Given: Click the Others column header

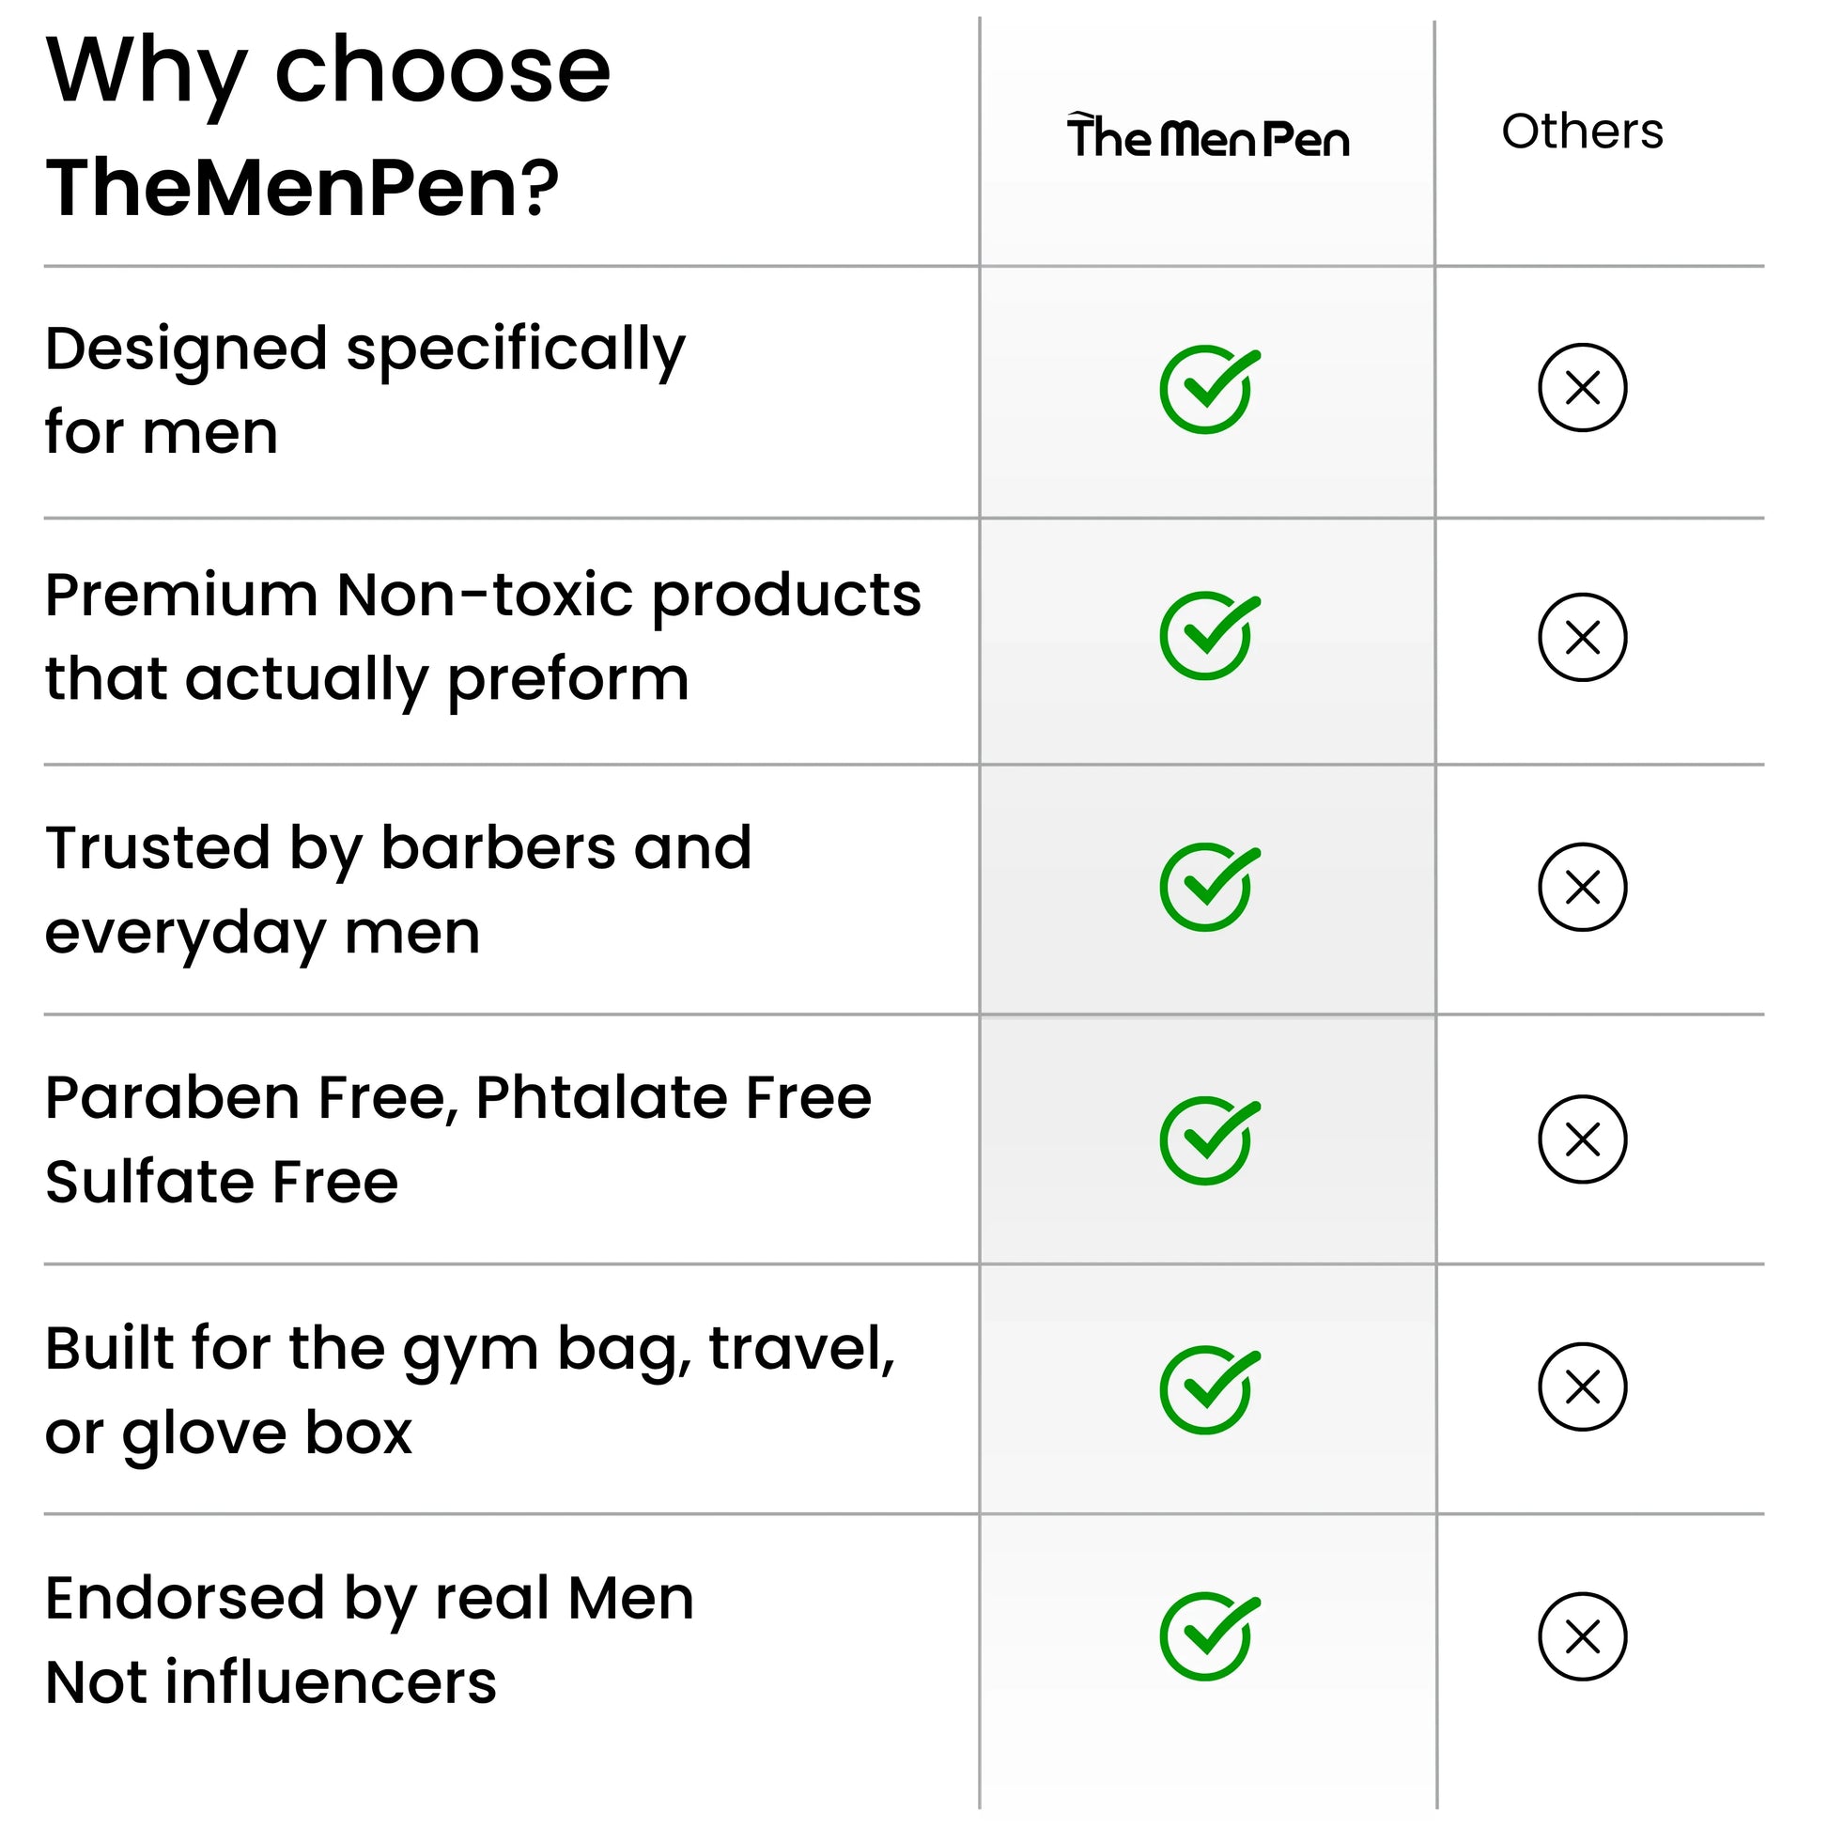Looking at the screenshot, I should (x=1582, y=132).
